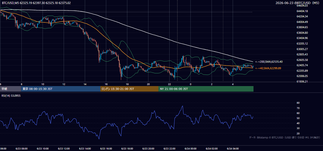
Task: Click the 6/23 16:00 date label
Action: [106, 148]
